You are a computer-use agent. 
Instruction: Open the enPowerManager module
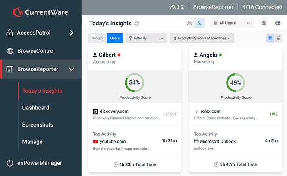tap(41, 163)
